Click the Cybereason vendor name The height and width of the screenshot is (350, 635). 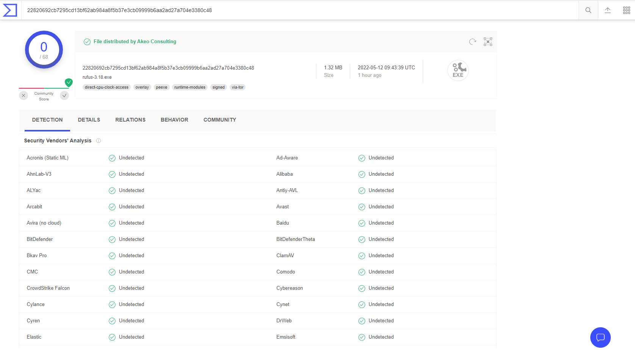point(290,288)
